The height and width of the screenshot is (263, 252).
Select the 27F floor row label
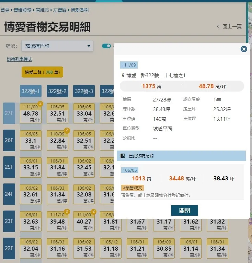[9, 113]
